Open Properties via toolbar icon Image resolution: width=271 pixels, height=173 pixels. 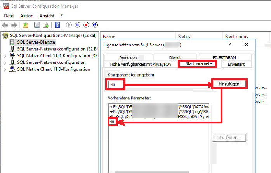pyautogui.click(x=37, y=25)
